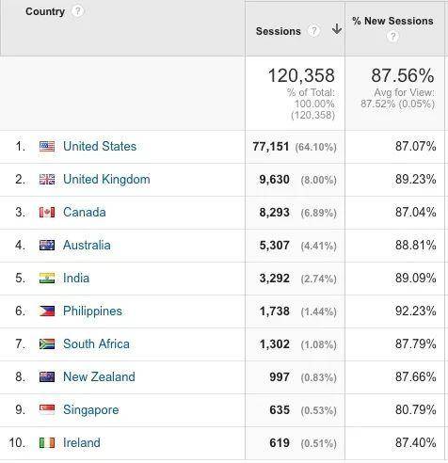This screenshot has height=463, width=448.
Task: Open the India country link
Action: 76,278
